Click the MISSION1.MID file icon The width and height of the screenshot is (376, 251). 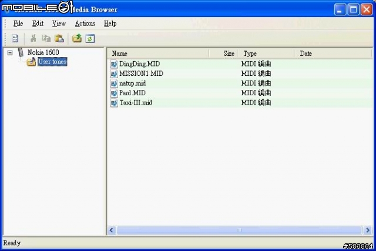(114, 73)
